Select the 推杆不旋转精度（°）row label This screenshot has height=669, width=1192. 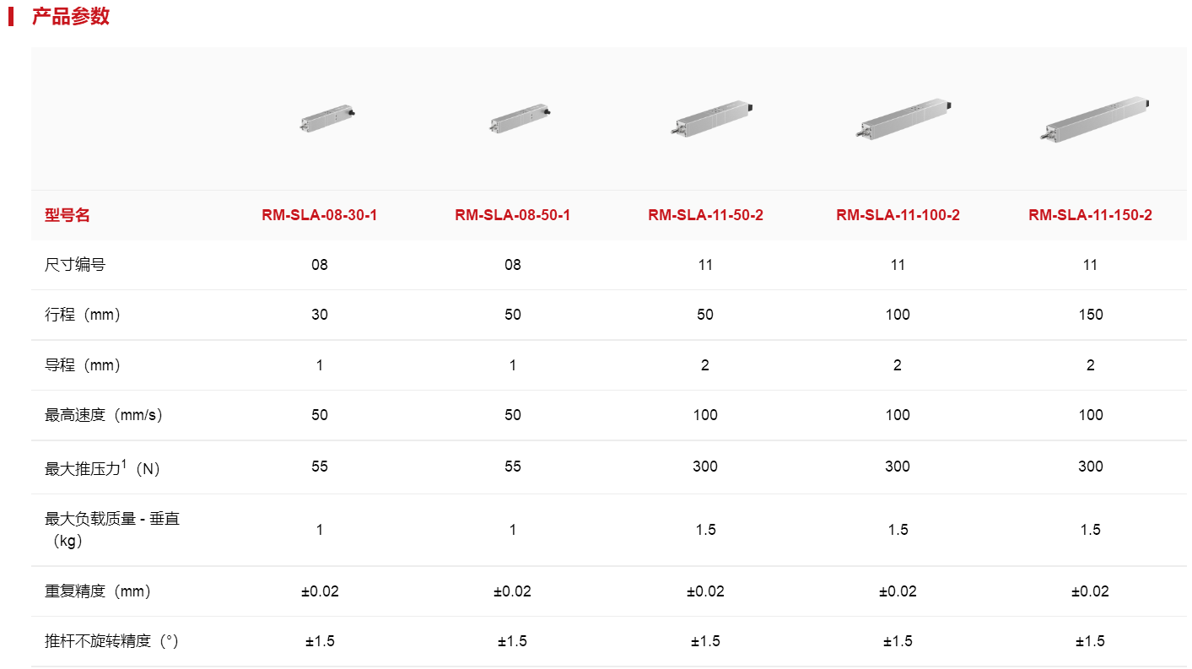[112, 641]
